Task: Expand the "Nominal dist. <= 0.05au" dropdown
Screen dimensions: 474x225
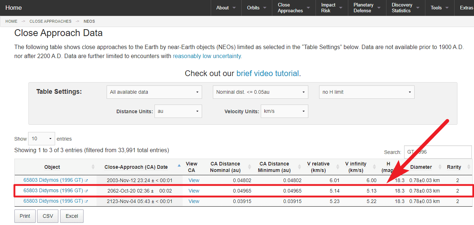Action: (x=260, y=92)
